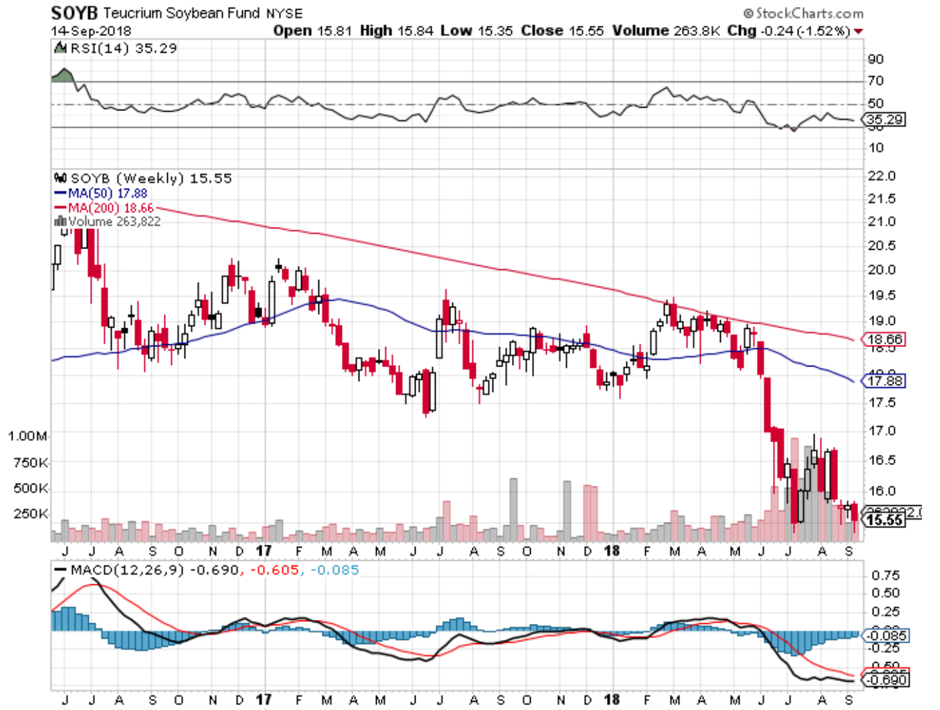
Task: Click the blue 17.88 price tag on the axis
Action: [x=884, y=381]
